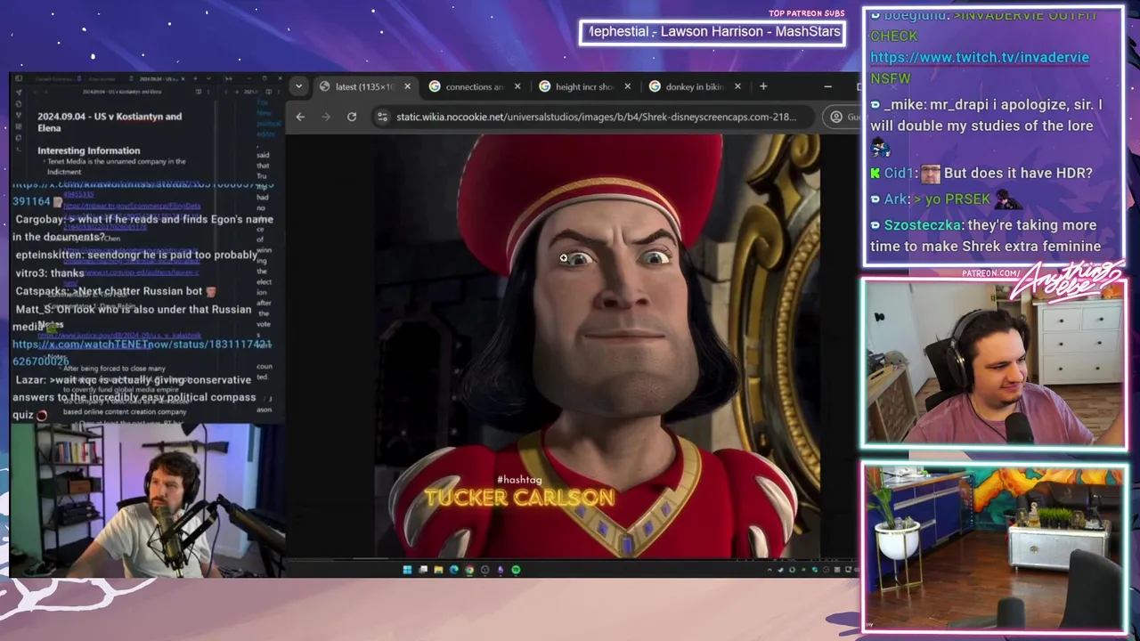
Task: Click Catsparks' 'Next chatter Russian bot' message
Action: (x=115, y=291)
